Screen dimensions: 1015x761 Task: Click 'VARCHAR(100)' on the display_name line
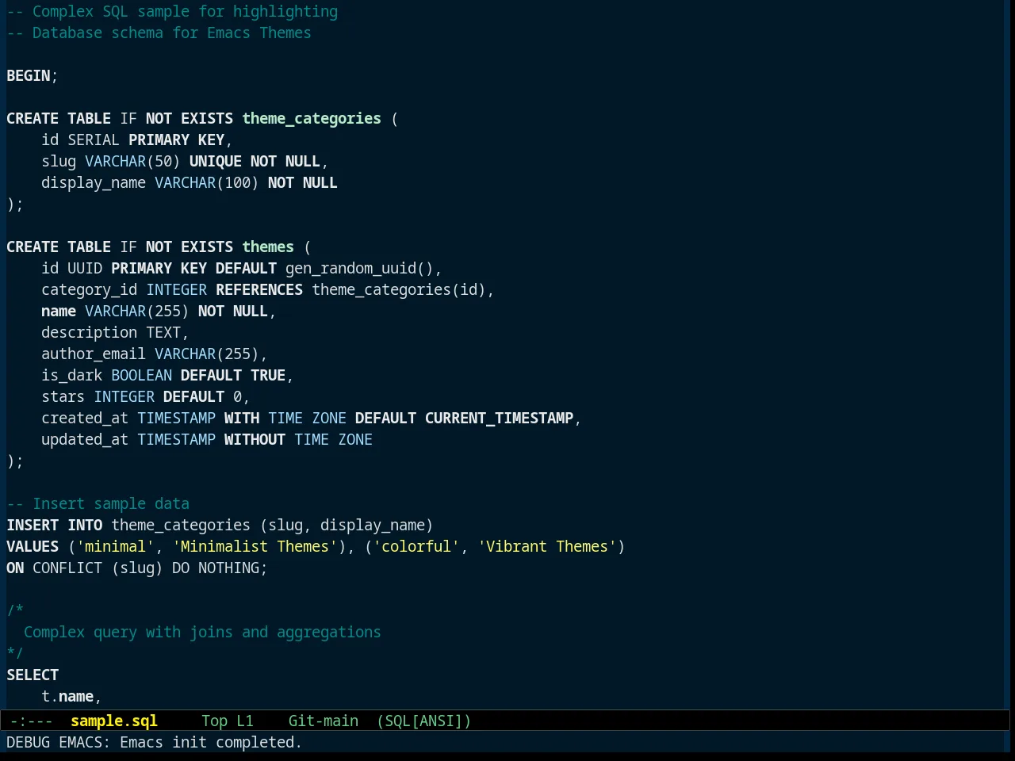pyautogui.click(x=207, y=182)
